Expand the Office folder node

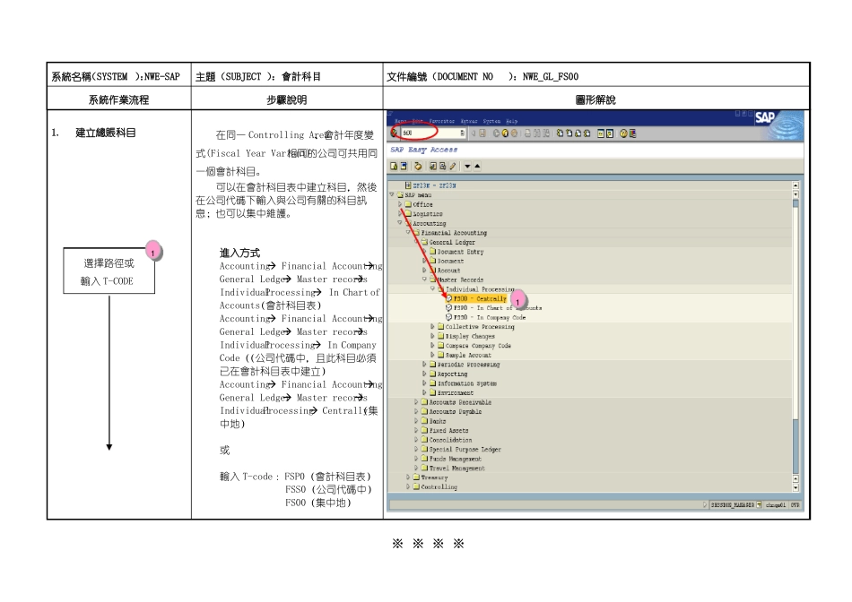pyautogui.click(x=400, y=204)
